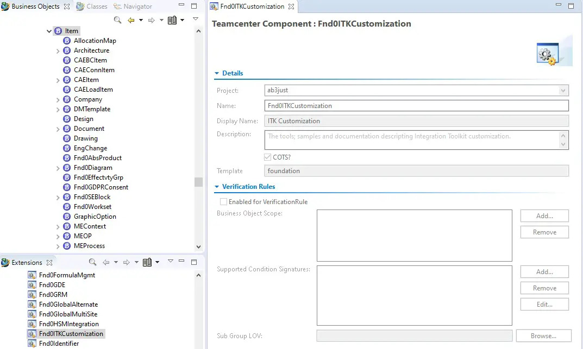Click Remove beside Business Object Scope

[544, 232]
